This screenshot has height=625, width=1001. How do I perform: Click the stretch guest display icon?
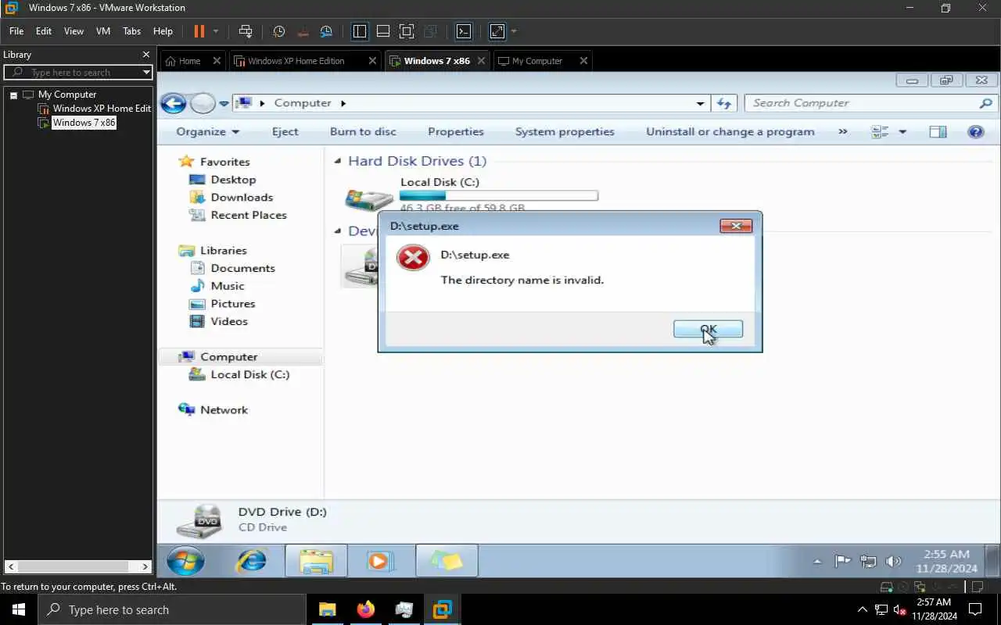click(497, 31)
